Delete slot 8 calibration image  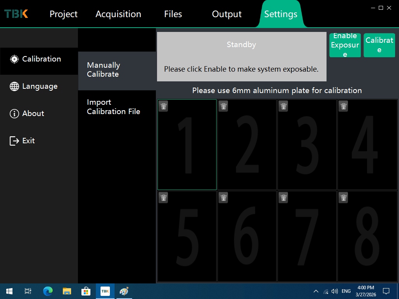[x=343, y=198]
